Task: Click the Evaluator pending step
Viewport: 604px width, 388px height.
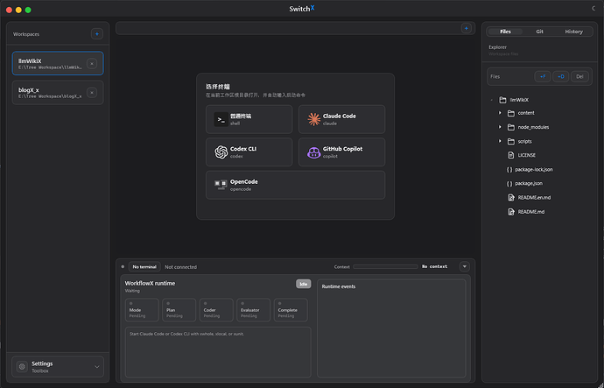Action: [x=254, y=310]
